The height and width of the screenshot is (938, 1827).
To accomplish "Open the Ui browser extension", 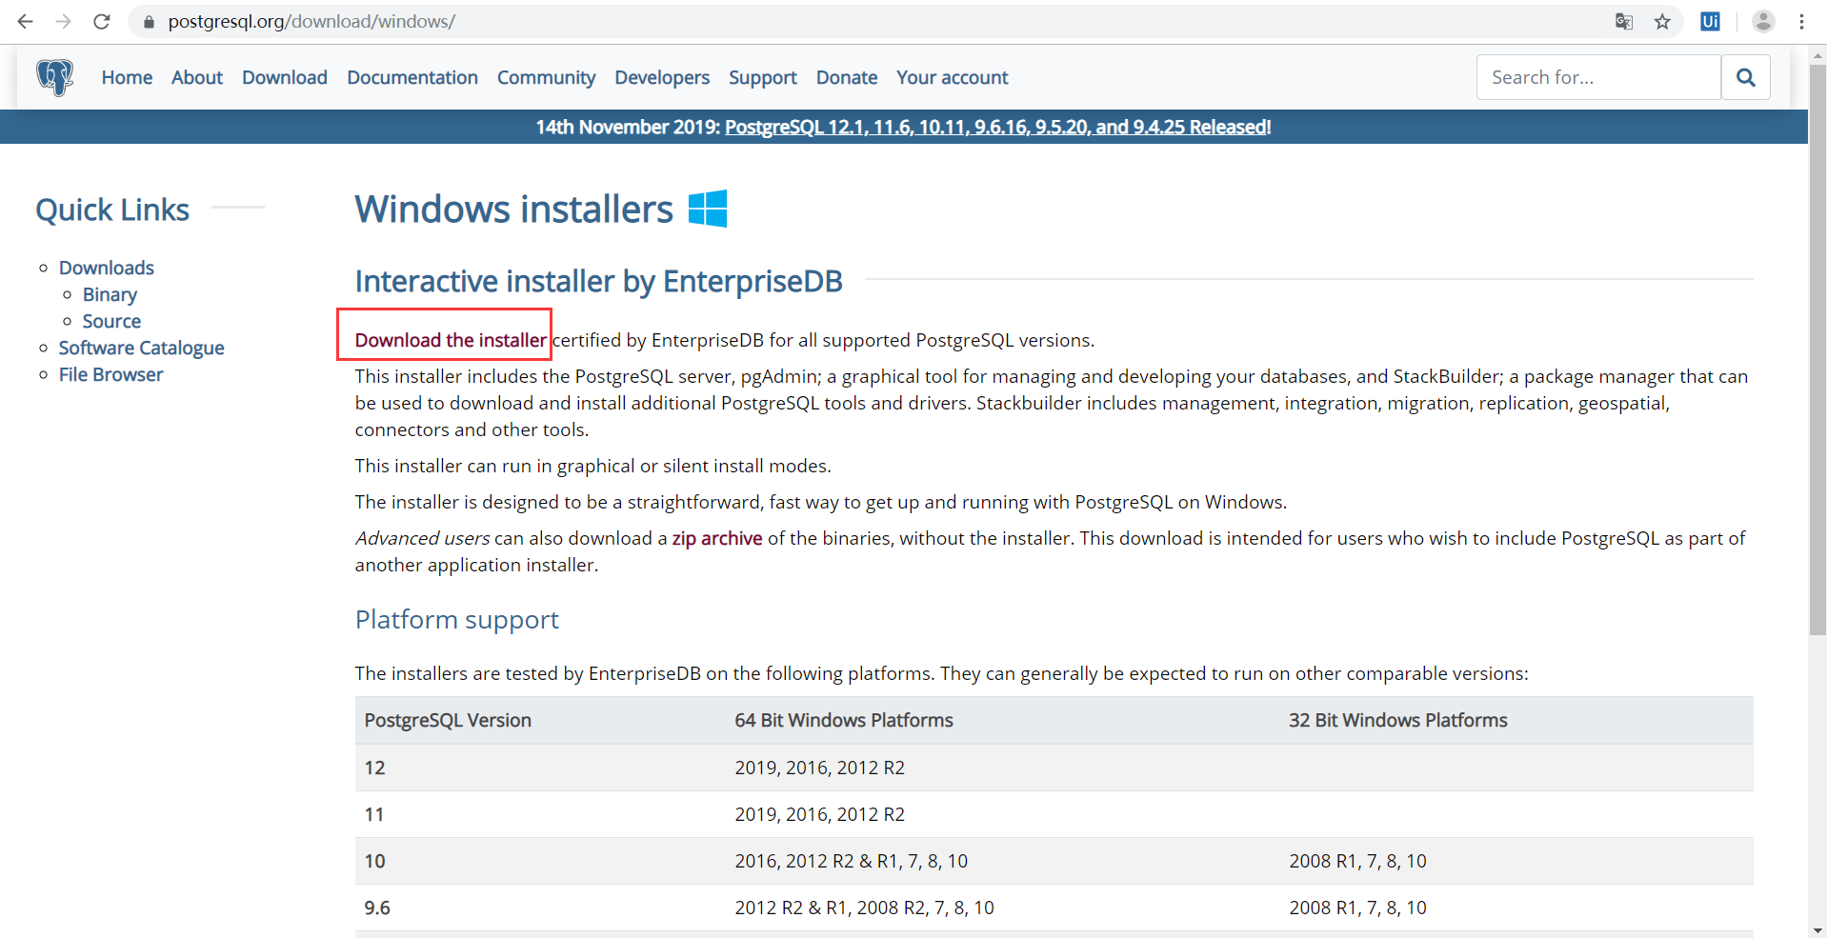I will coord(1710,21).
